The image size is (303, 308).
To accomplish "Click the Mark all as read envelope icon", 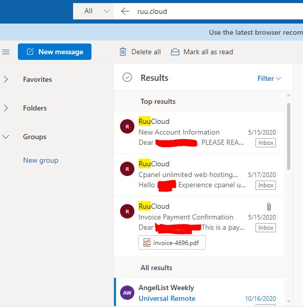I will [x=175, y=52].
